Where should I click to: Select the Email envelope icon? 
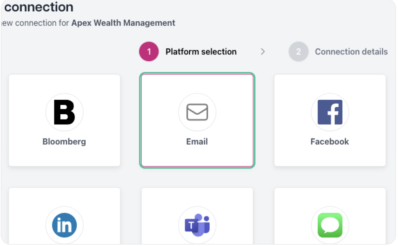click(x=197, y=112)
